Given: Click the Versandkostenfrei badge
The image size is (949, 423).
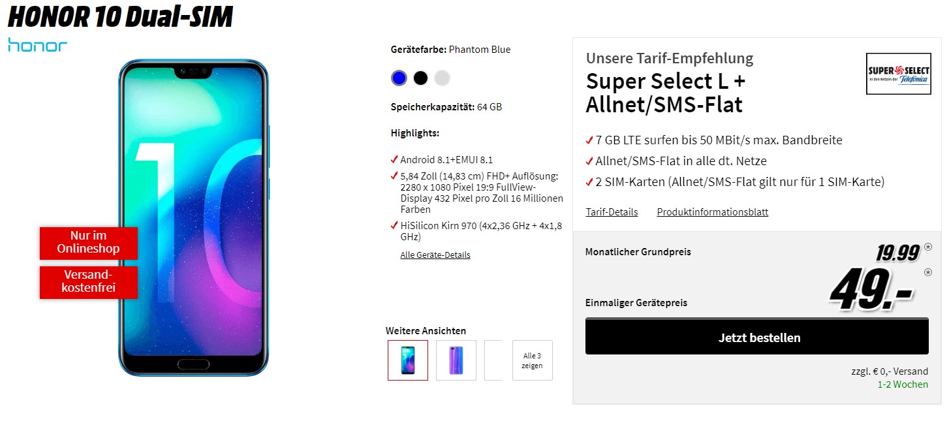Looking at the screenshot, I should click(89, 282).
